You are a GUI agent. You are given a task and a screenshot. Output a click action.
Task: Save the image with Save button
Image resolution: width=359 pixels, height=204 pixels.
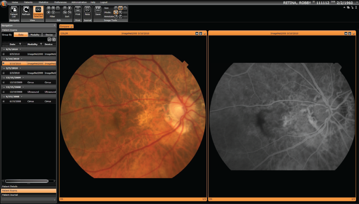[98, 11]
